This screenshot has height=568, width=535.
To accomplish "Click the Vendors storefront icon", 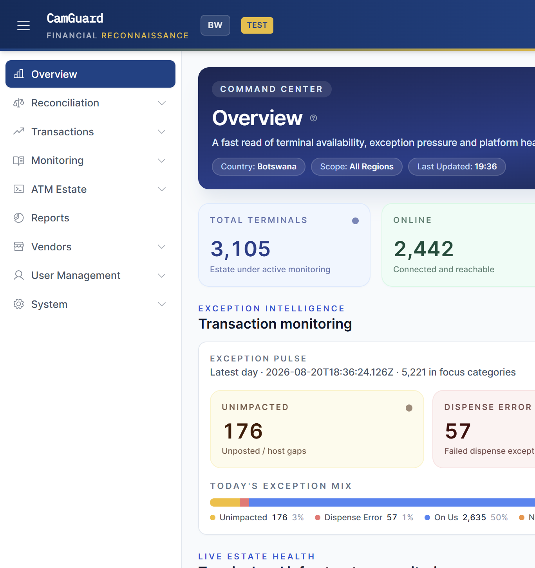I will click(x=19, y=247).
